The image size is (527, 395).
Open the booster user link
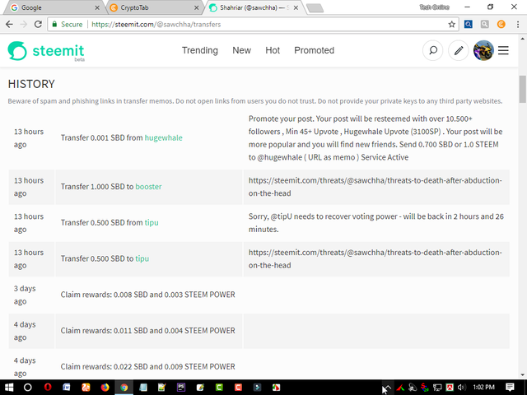point(148,187)
